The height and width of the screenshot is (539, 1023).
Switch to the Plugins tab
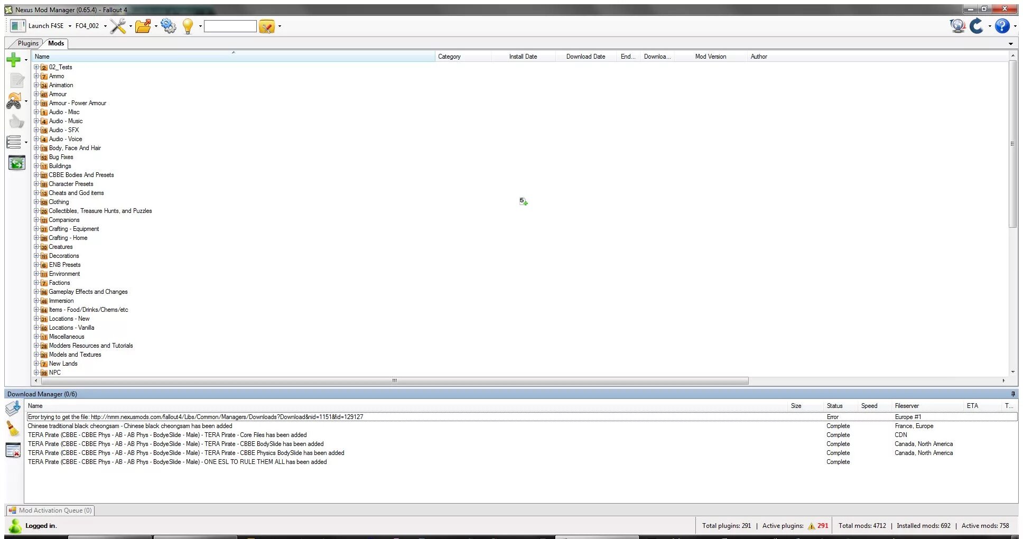coord(28,43)
